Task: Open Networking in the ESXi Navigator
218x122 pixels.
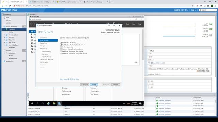Action: pos(10,61)
